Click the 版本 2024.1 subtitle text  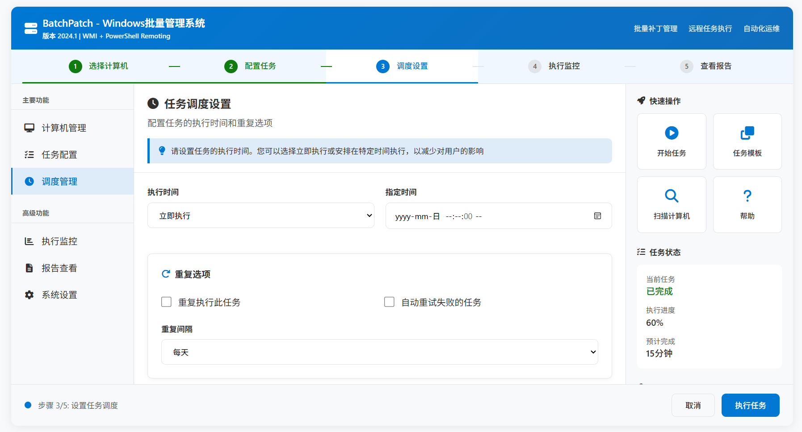point(106,36)
